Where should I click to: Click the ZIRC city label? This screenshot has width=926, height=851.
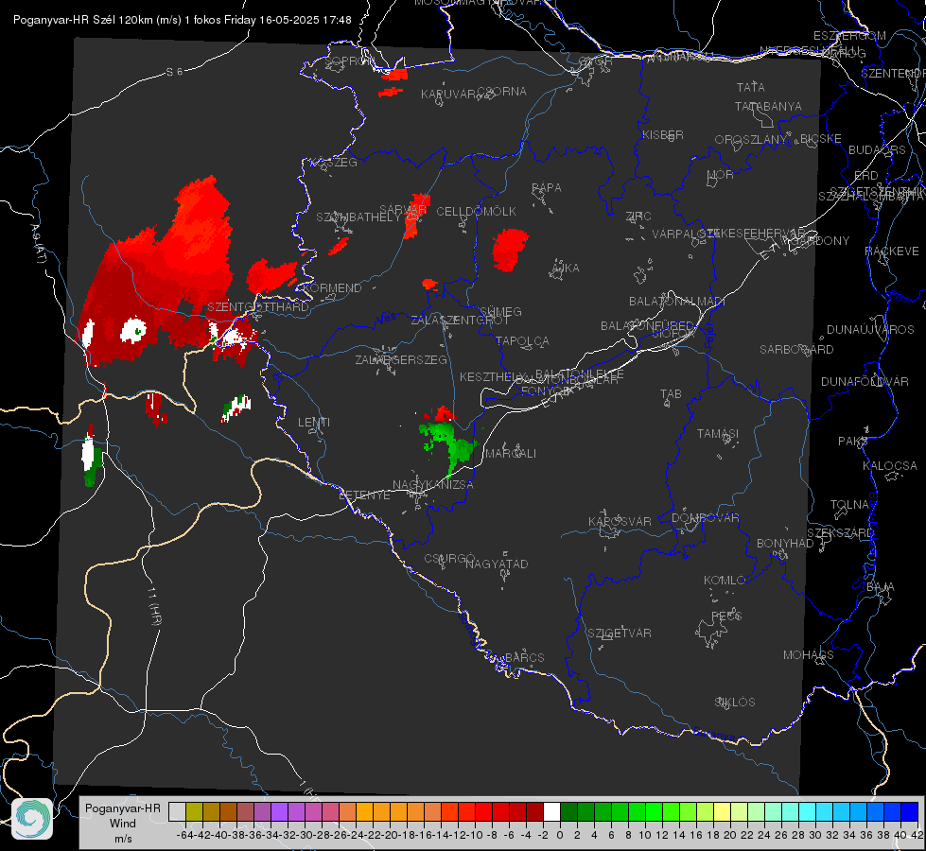pyautogui.click(x=638, y=217)
